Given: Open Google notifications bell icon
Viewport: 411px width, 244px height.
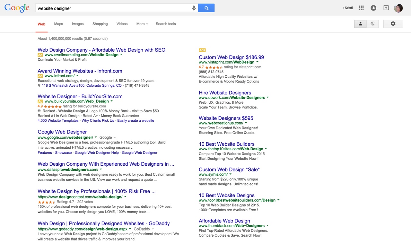Looking at the screenshot, I should pyautogui.click(x=373, y=8).
